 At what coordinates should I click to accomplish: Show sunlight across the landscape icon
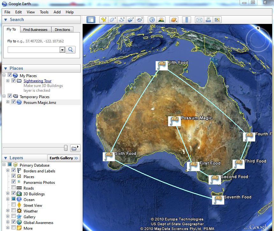pyautogui.click(x=161, y=20)
